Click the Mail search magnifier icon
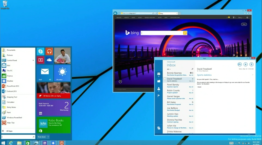 pyautogui.click(x=192, y=69)
